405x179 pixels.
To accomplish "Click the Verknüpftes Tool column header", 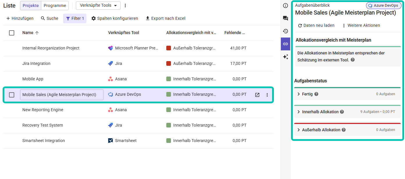I will 124,33.
